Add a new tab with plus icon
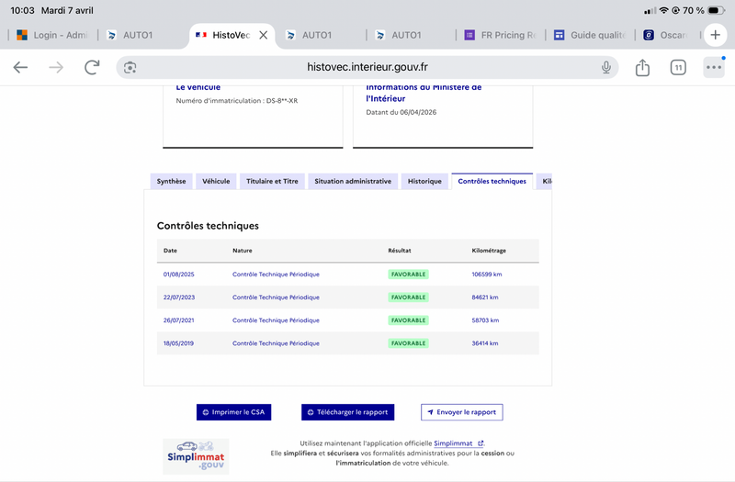The image size is (735, 482). (715, 35)
